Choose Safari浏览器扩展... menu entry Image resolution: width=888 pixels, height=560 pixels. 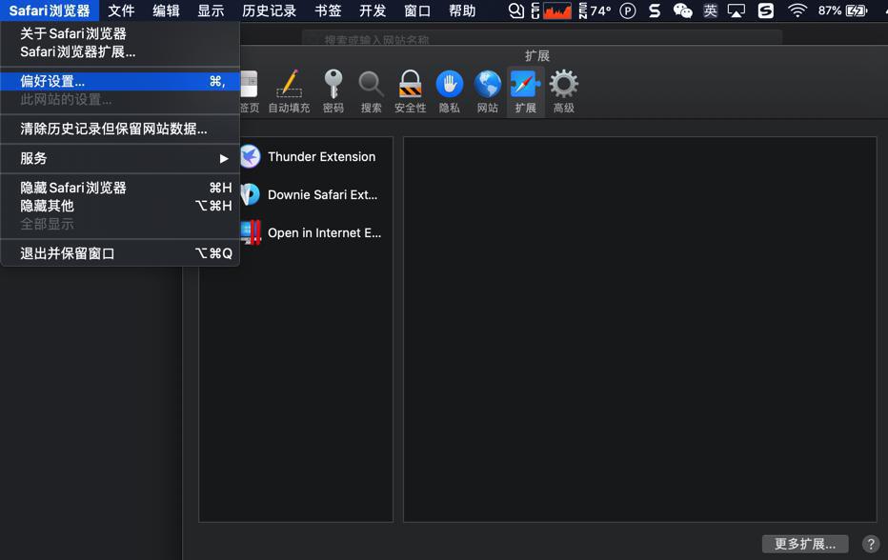tap(120, 51)
